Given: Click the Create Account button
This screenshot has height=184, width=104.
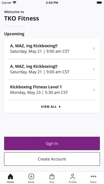Looking at the screenshot, I should pyautogui.click(x=52, y=159).
